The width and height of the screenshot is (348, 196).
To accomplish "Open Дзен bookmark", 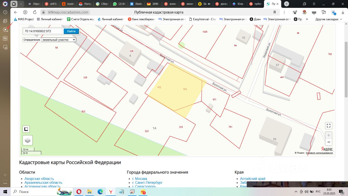I will pyautogui.click(x=255, y=19).
